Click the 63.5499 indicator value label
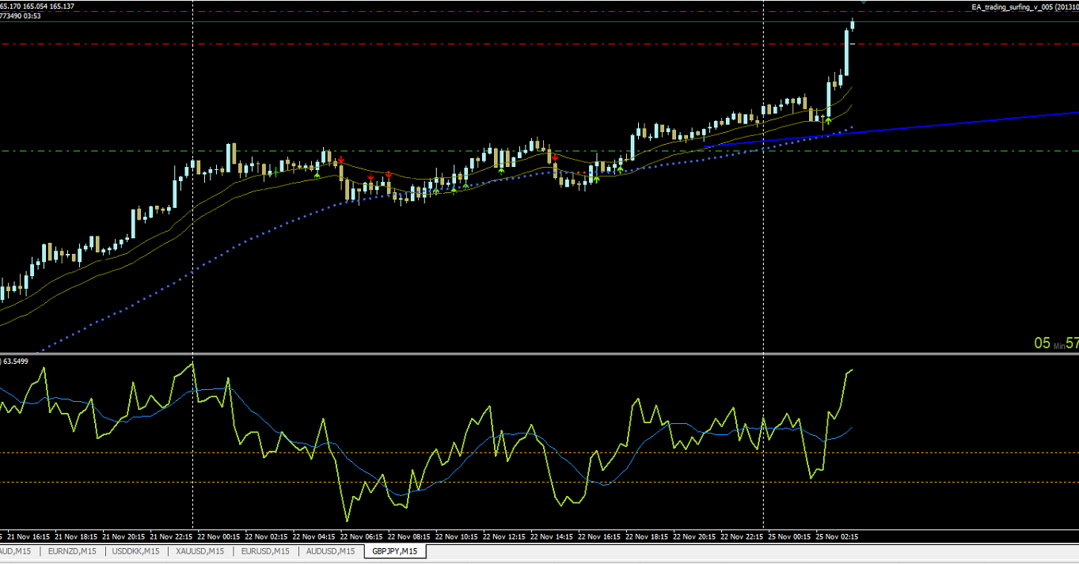Image resolution: width=1079 pixels, height=564 pixels. 17,361
